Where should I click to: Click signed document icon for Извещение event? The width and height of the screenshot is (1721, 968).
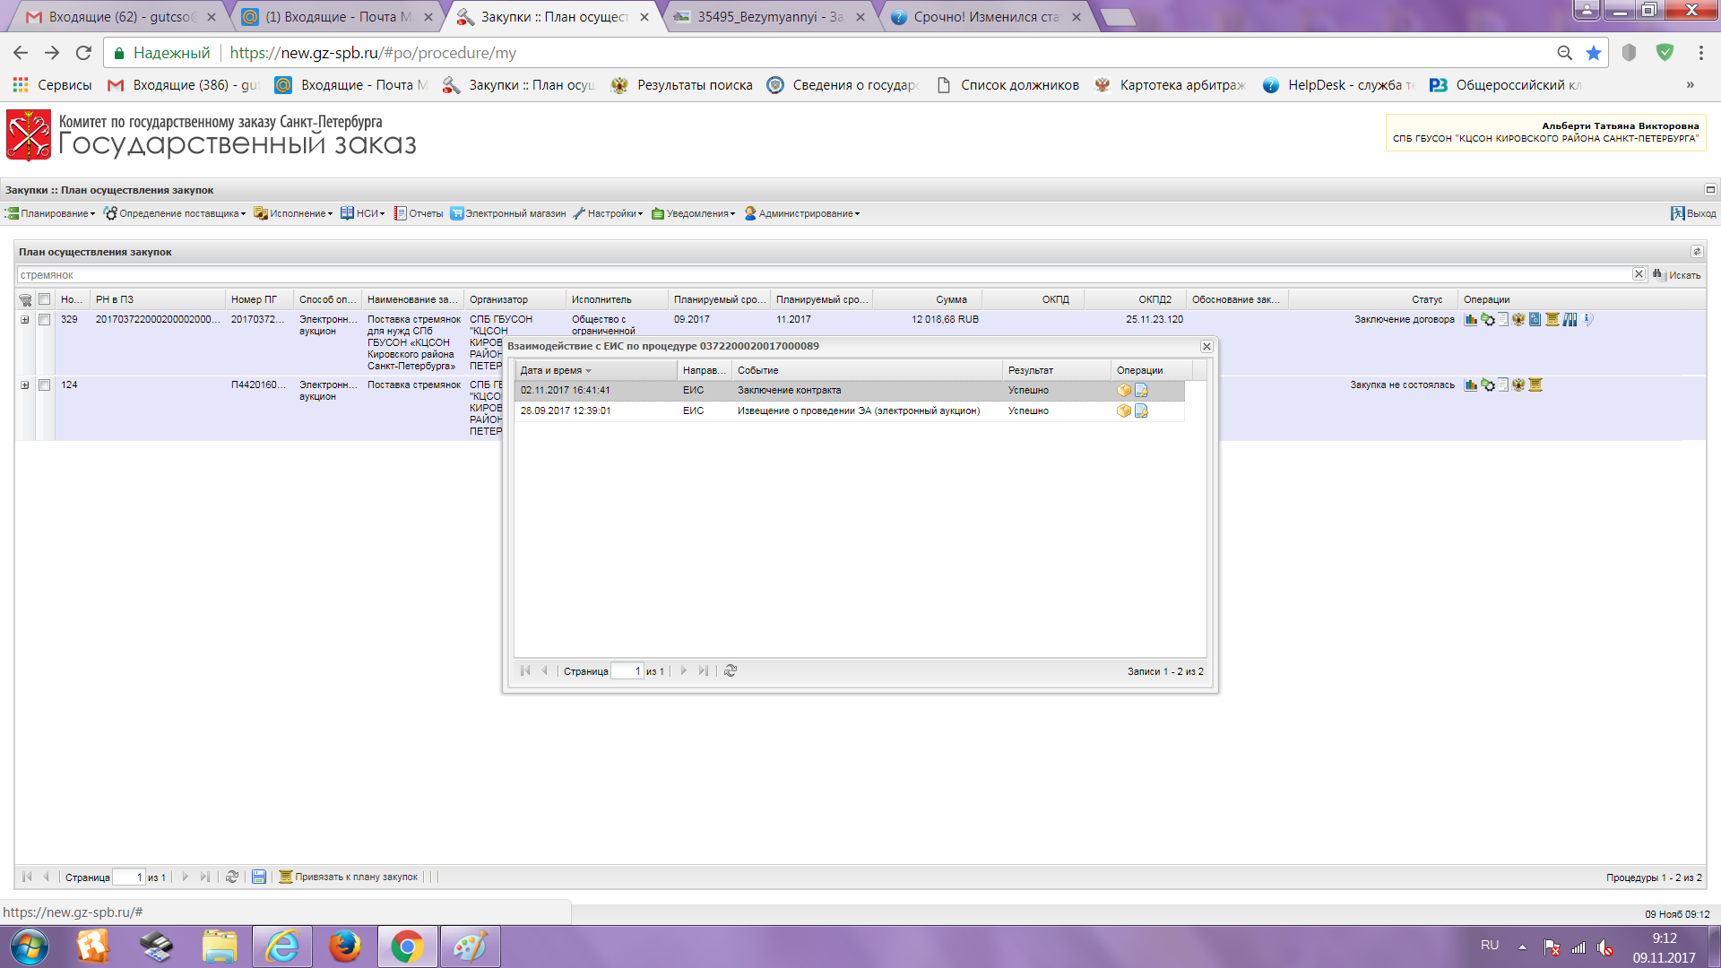(x=1141, y=411)
